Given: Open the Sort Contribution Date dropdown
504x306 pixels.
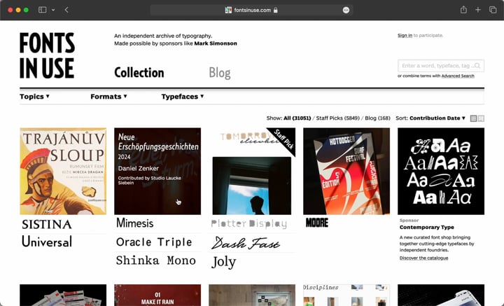Looking at the screenshot, I should [x=437, y=118].
